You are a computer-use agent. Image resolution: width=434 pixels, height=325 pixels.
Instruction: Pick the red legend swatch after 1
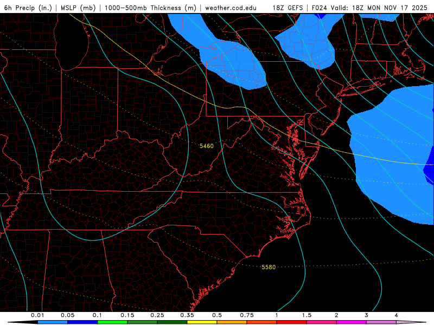(292, 322)
